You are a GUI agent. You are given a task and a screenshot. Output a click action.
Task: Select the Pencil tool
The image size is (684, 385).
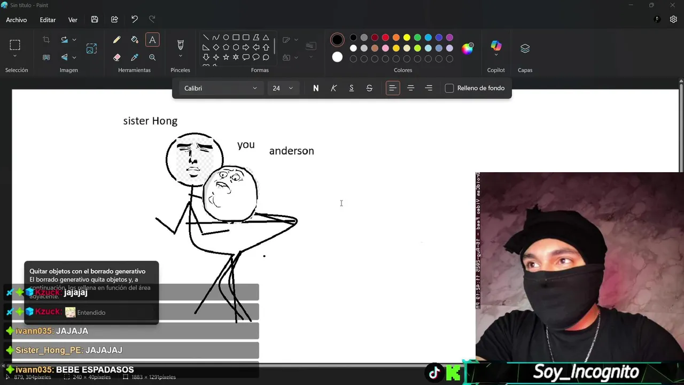pos(116,40)
